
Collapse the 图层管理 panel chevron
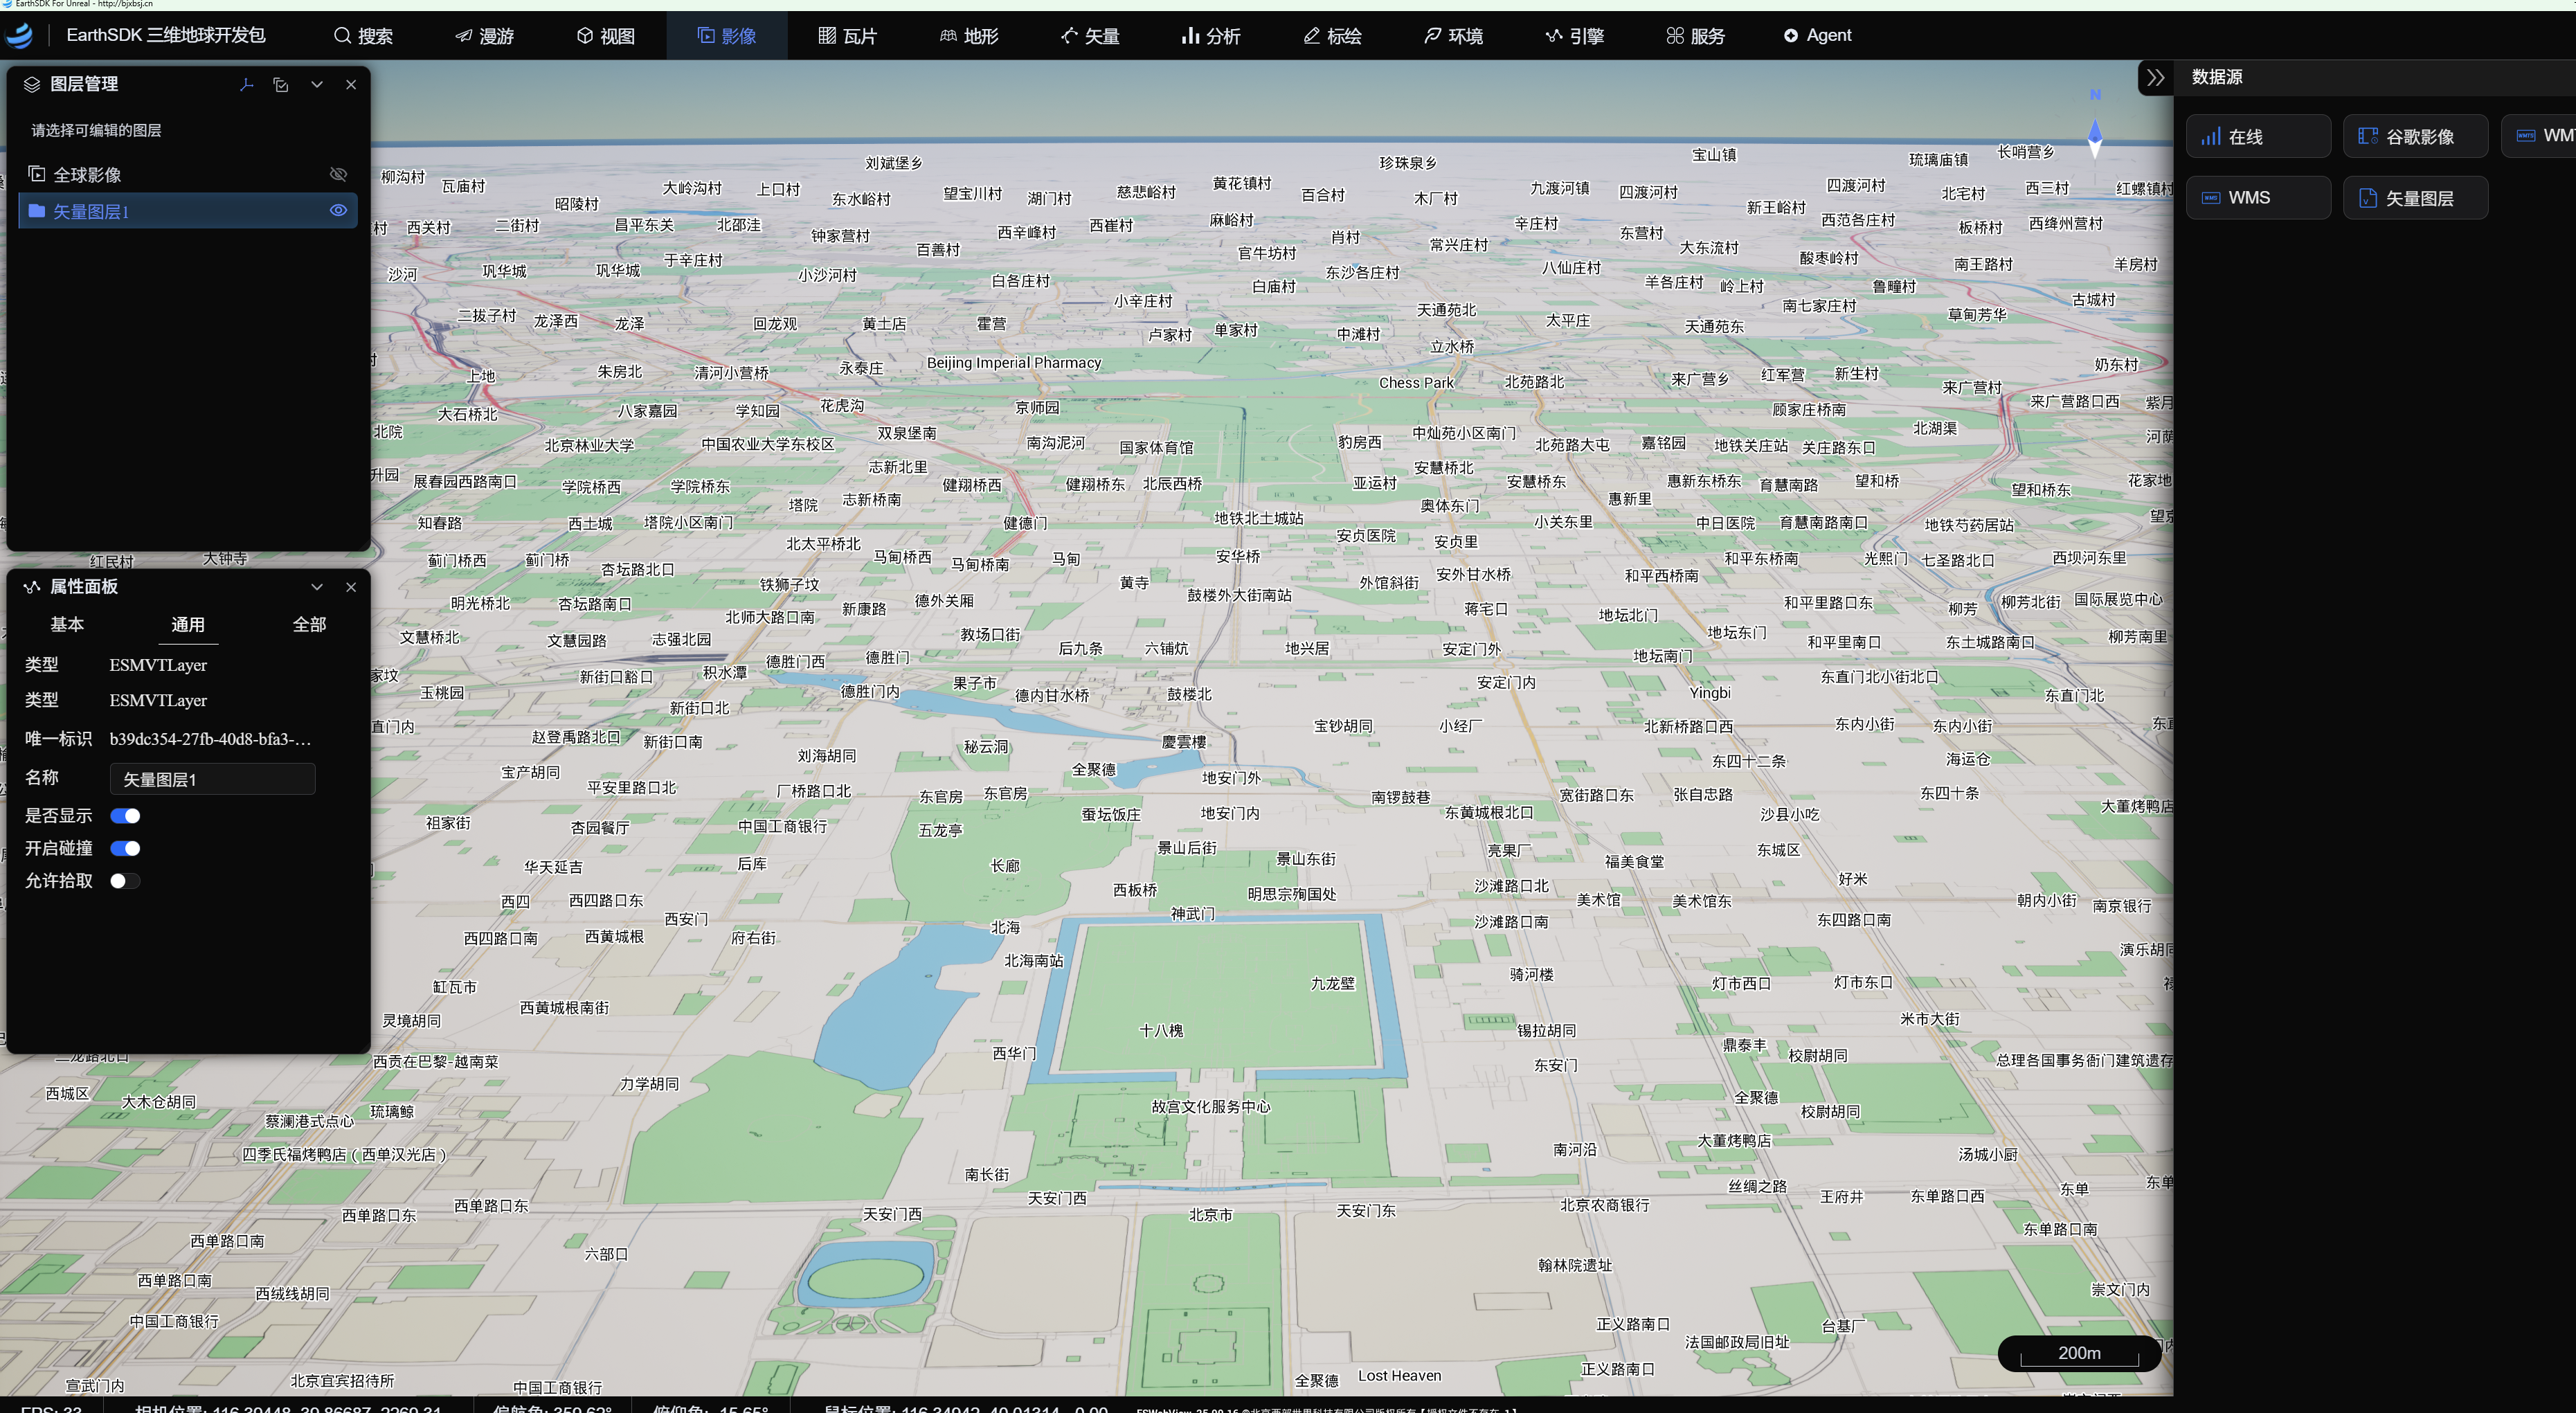[317, 85]
